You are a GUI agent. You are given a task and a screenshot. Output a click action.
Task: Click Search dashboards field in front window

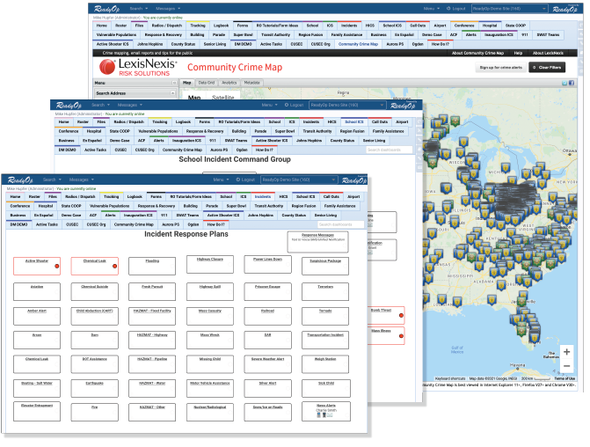[x=341, y=224]
